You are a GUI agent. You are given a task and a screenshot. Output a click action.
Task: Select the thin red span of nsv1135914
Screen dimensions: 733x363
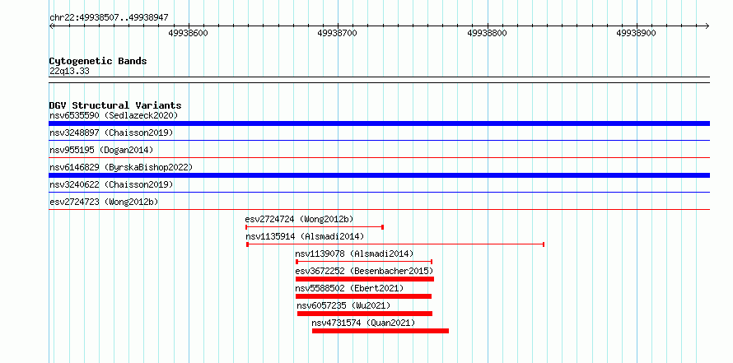click(395, 244)
